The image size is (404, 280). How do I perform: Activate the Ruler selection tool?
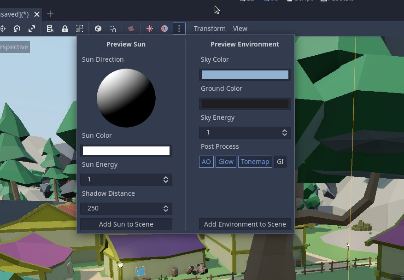point(50,29)
